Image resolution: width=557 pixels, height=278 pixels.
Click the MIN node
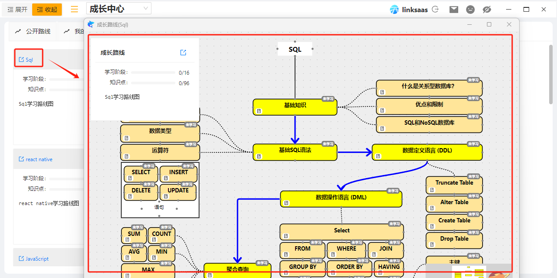(161, 253)
